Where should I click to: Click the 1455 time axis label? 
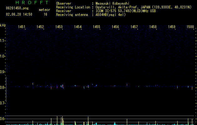coord(96,27)
